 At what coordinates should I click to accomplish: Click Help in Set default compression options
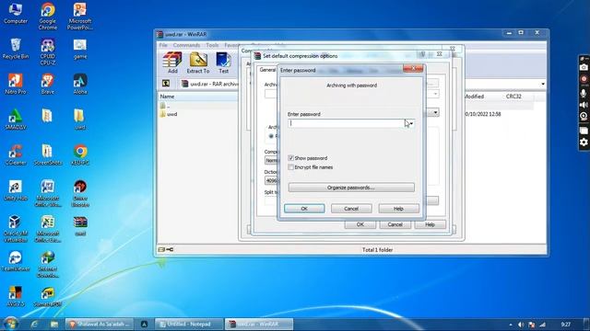[431, 224]
